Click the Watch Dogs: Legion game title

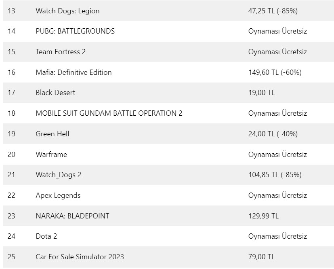[x=67, y=11]
